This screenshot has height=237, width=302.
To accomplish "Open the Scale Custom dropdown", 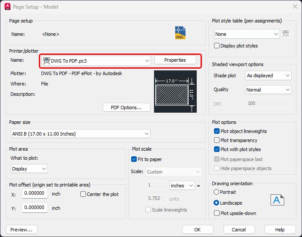I will pyautogui.click(x=173, y=172).
